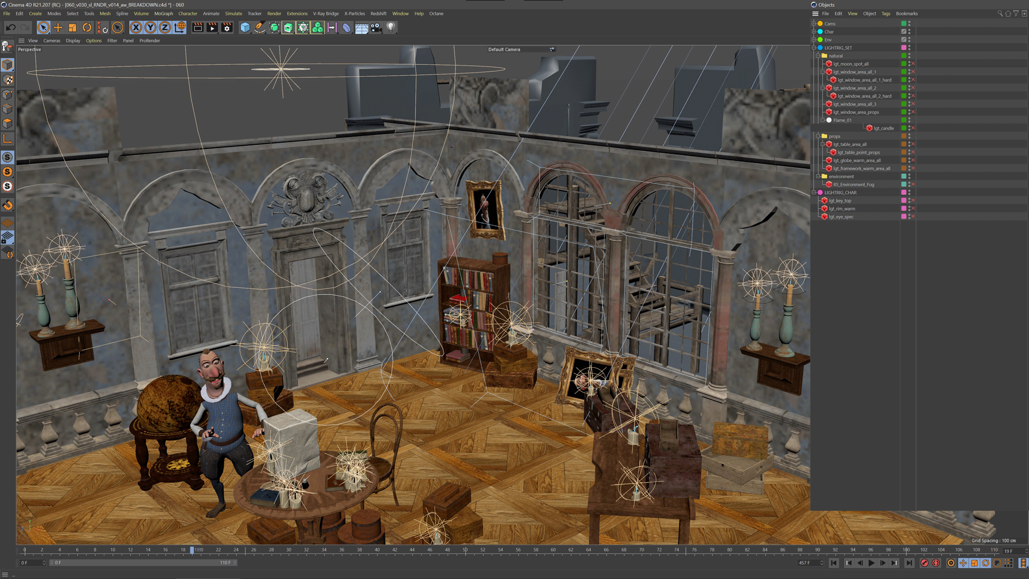This screenshot has width=1029, height=579.
Task: Add a Cube primitive object
Action: pos(245,27)
